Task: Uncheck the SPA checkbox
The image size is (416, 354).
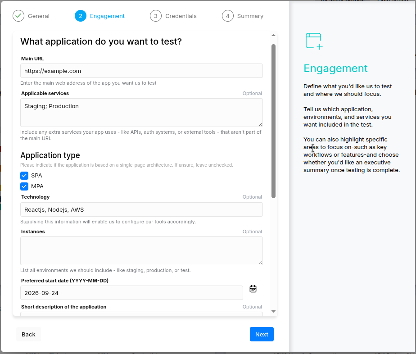Action: tap(24, 175)
